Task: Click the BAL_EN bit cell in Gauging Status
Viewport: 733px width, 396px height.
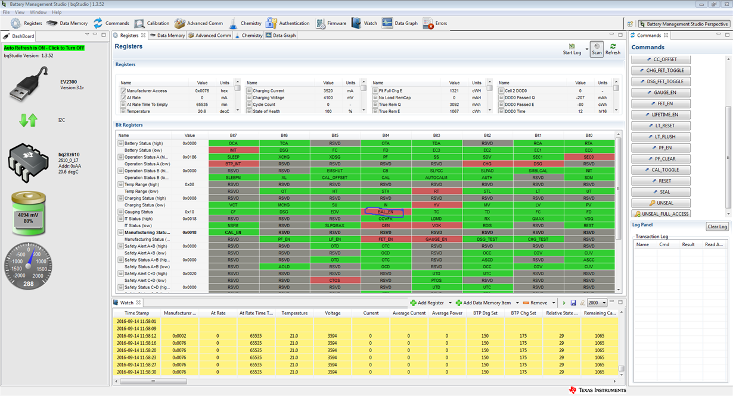Action: (x=386, y=212)
